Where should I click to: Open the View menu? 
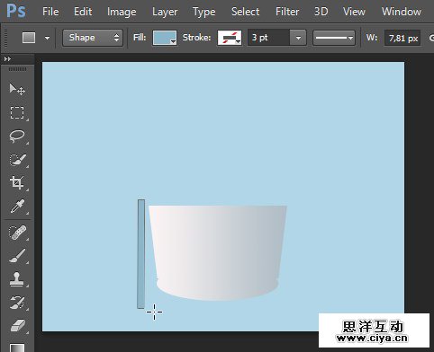[354, 12]
